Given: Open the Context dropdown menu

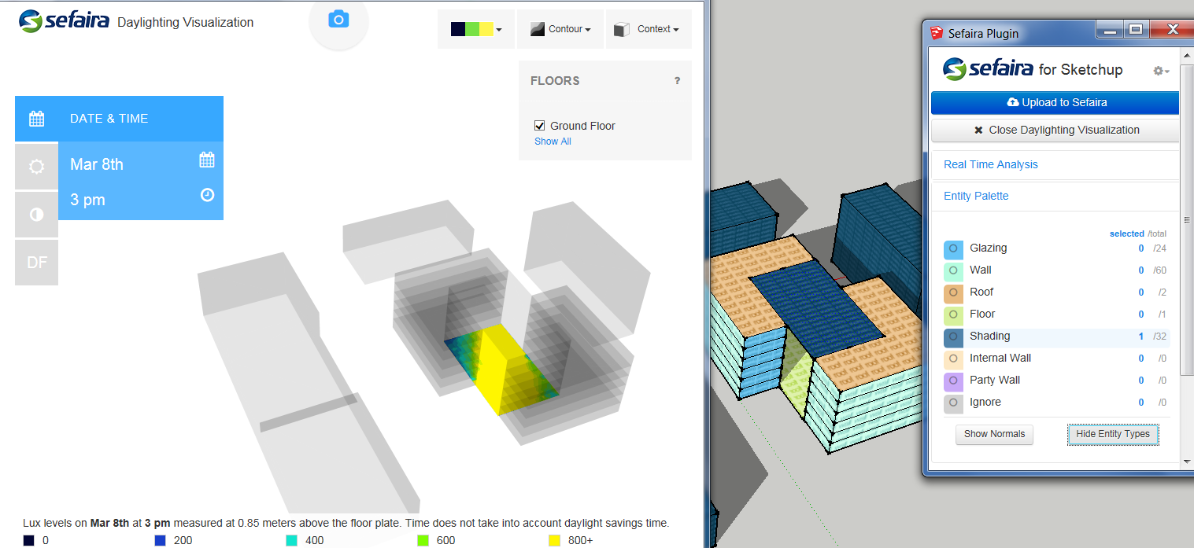Looking at the screenshot, I should (x=649, y=29).
